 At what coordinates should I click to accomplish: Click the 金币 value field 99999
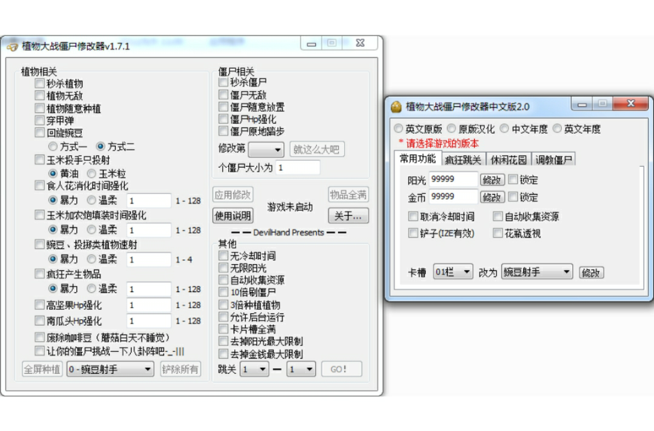tap(453, 196)
